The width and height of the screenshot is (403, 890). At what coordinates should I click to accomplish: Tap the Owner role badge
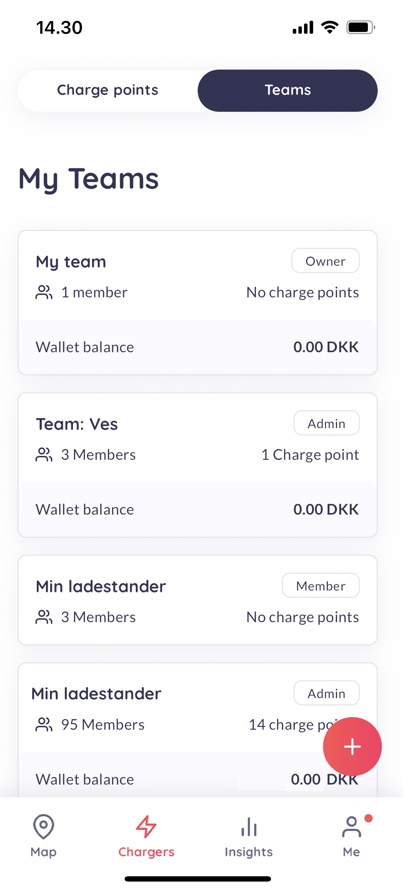click(325, 261)
